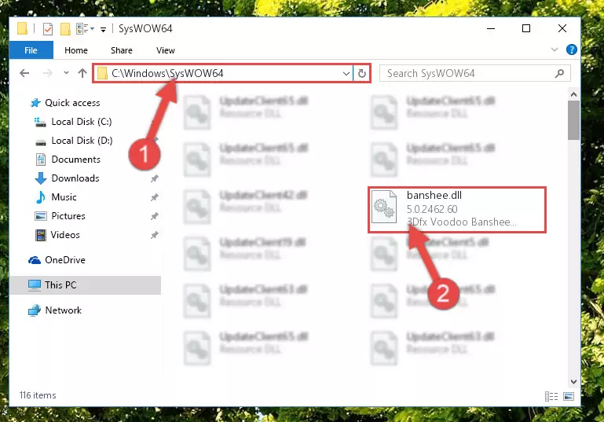Expand the address bar history dropdown

346,73
